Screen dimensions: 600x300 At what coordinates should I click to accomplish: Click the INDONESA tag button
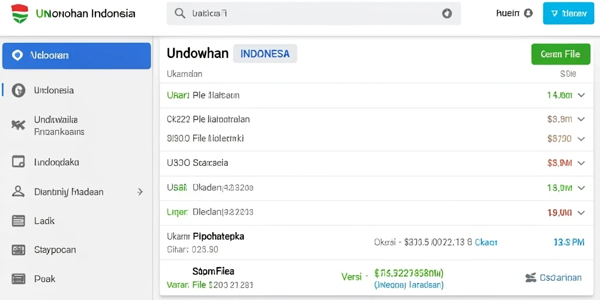pos(265,53)
